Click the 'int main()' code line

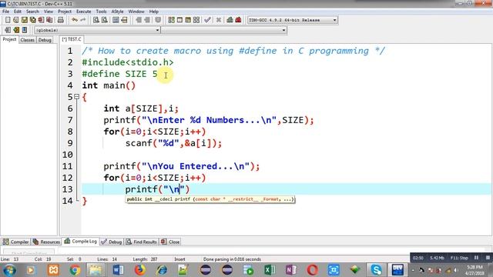click(109, 85)
